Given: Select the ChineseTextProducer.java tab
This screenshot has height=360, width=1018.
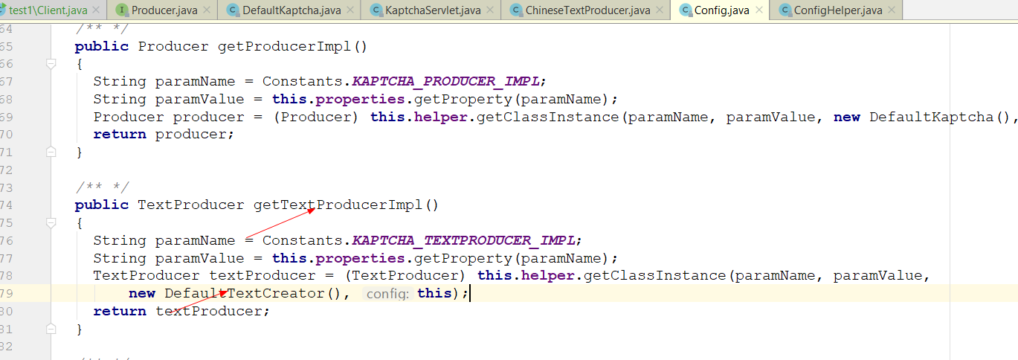Looking at the screenshot, I should point(587,10).
